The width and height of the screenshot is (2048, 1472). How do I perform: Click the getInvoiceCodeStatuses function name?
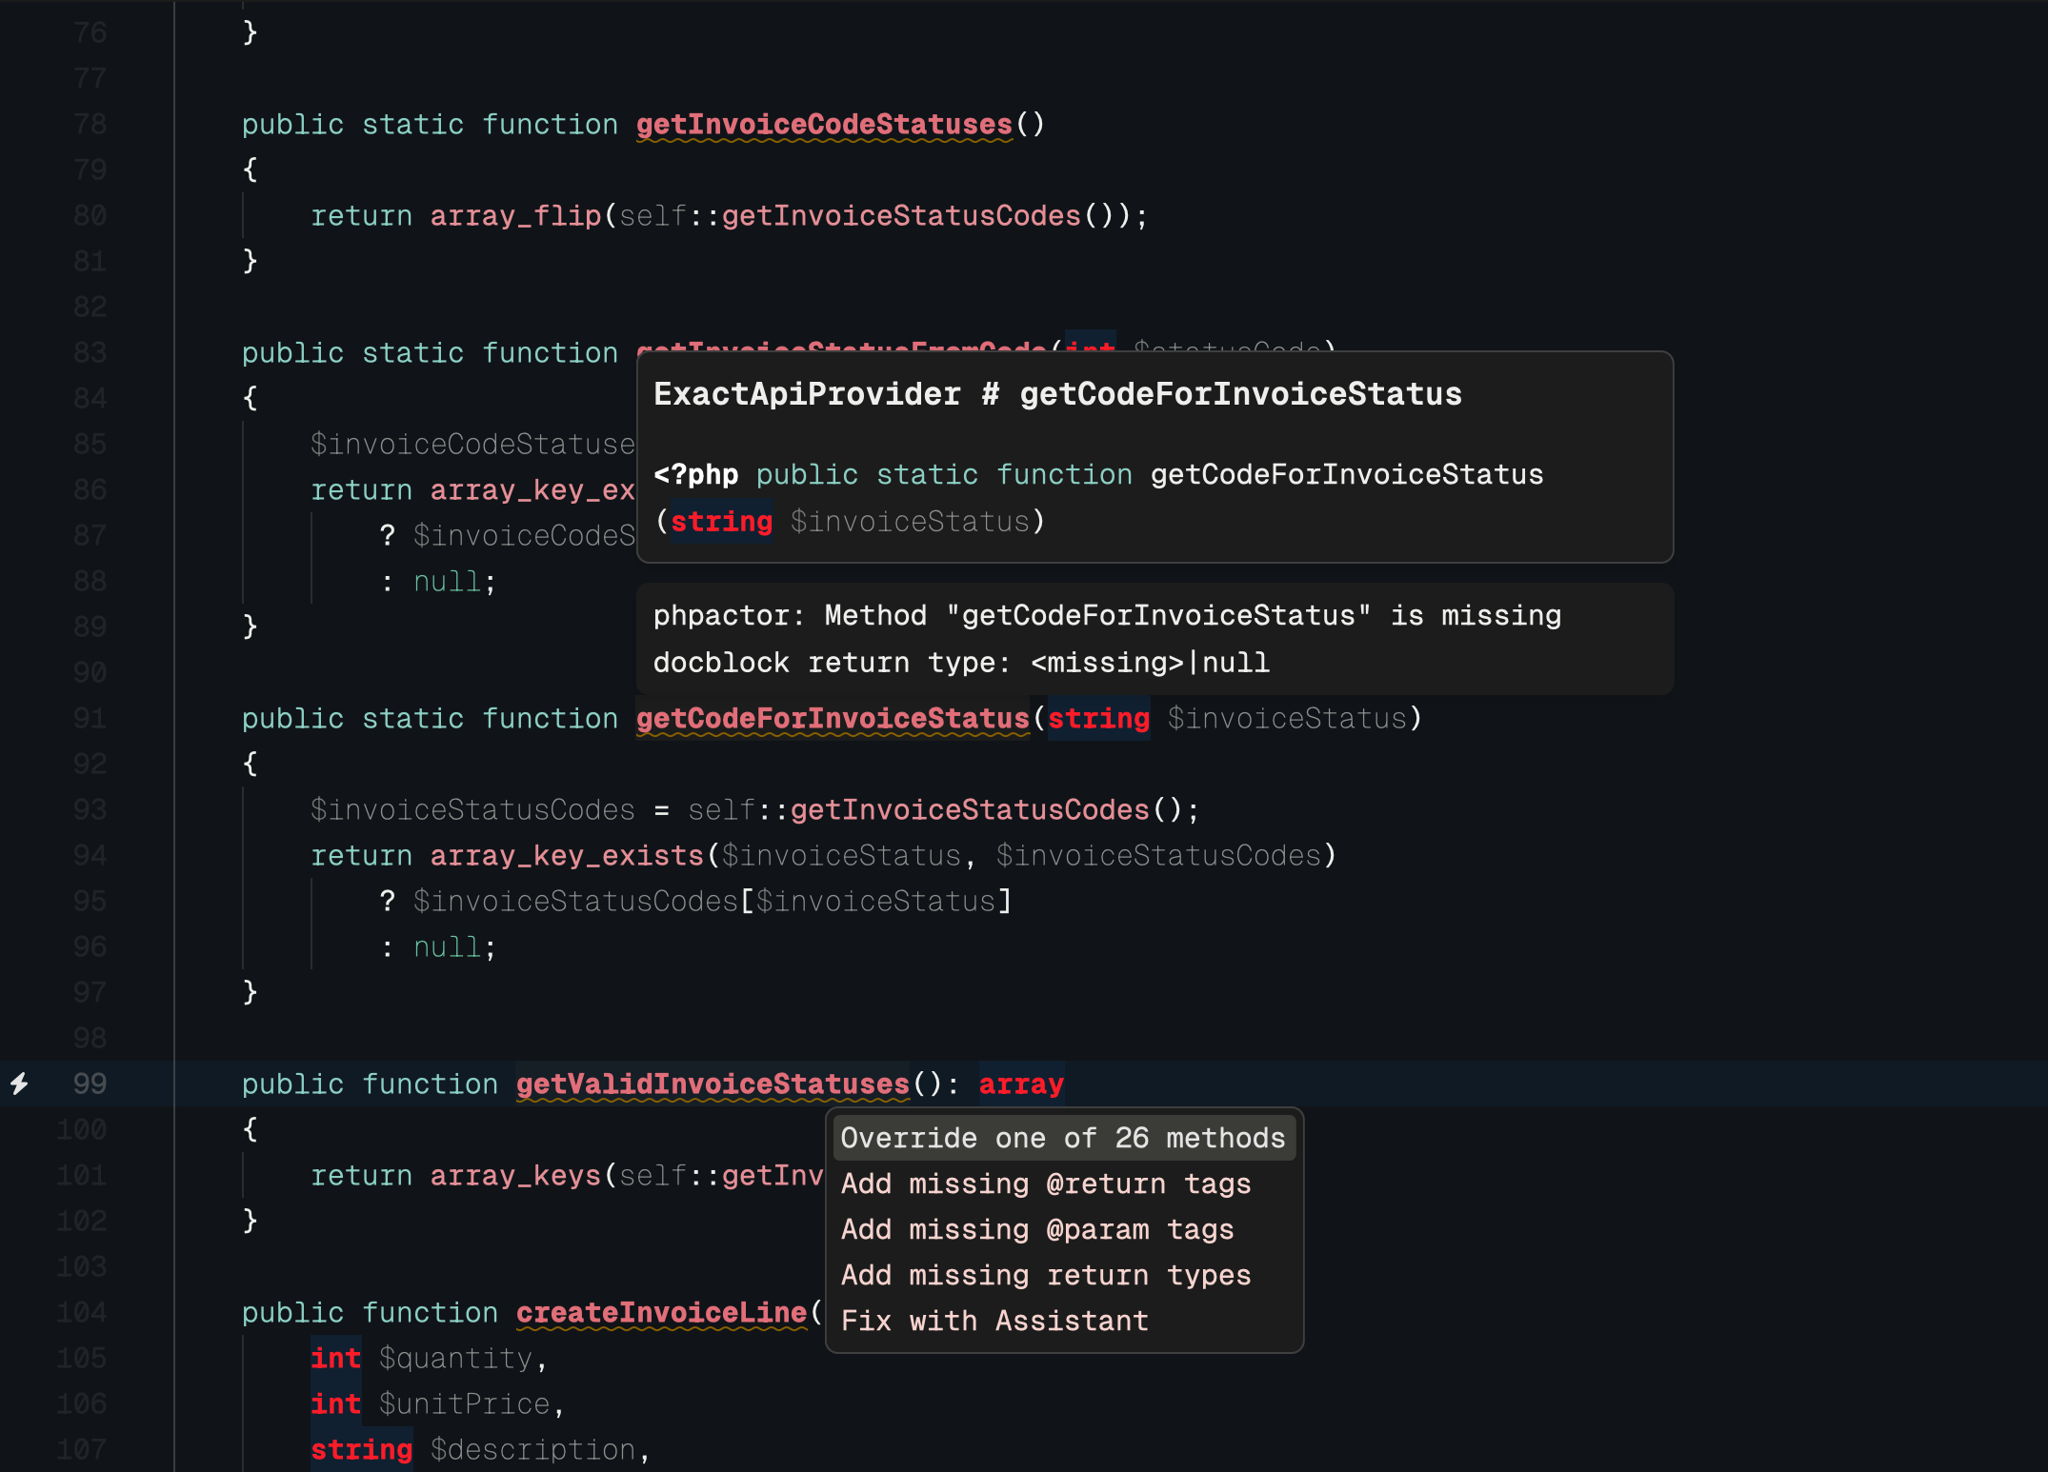click(824, 125)
